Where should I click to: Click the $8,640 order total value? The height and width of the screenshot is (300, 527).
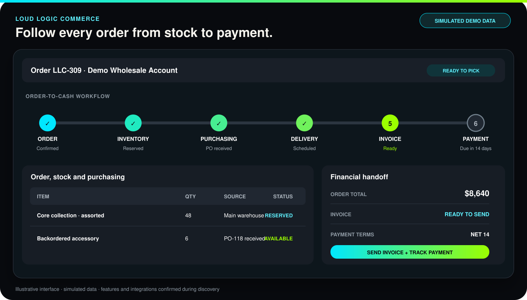477,194
